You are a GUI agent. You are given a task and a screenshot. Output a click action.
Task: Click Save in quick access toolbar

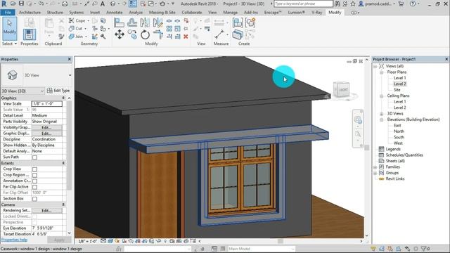21,4
